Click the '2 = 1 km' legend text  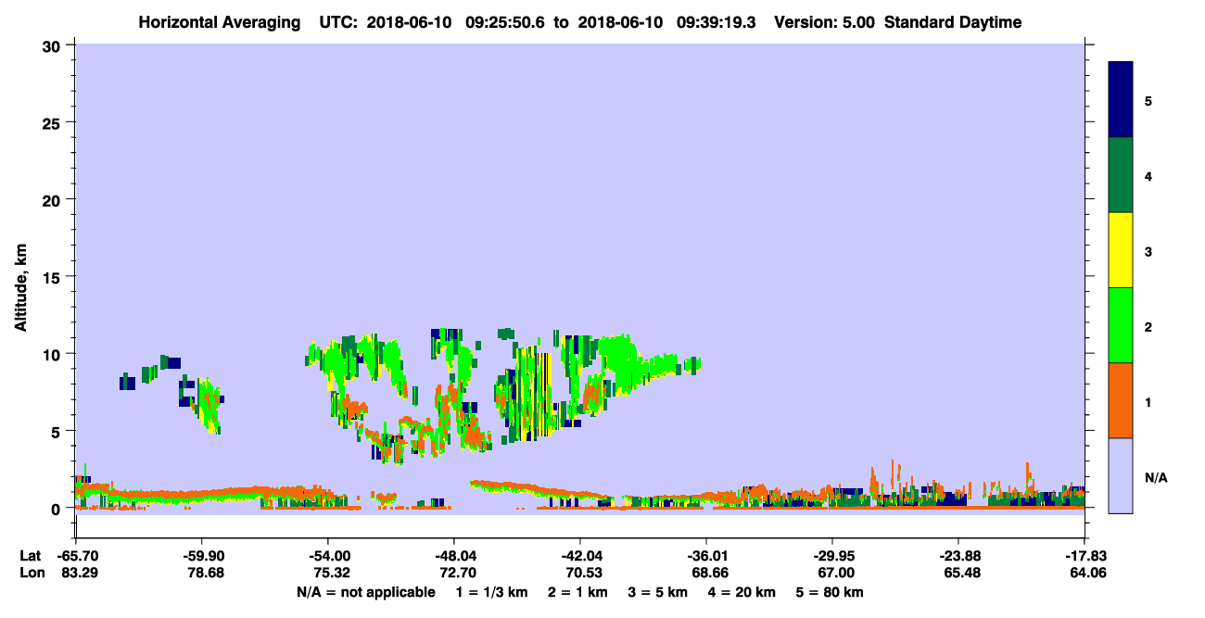[x=577, y=592]
